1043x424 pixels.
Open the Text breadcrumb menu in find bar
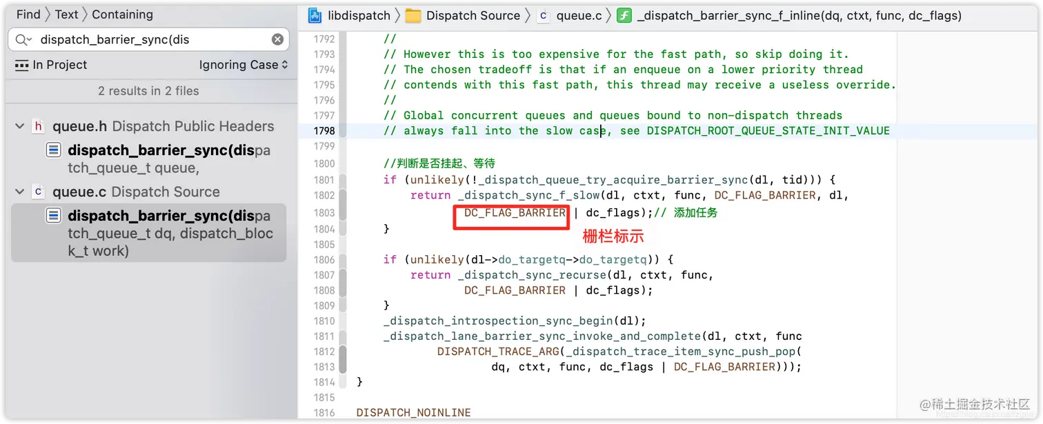[x=66, y=14]
